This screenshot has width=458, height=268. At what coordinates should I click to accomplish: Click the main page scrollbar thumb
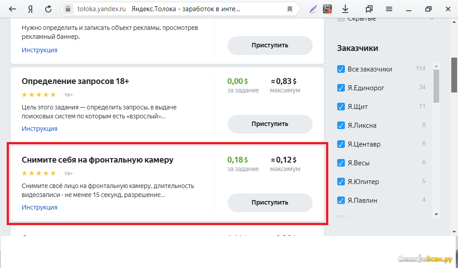454,75
